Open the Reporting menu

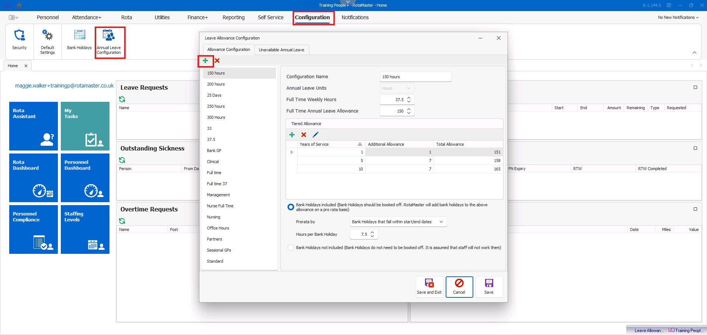point(233,17)
